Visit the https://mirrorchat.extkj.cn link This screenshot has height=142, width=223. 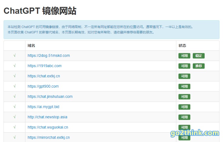coord(49,137)
